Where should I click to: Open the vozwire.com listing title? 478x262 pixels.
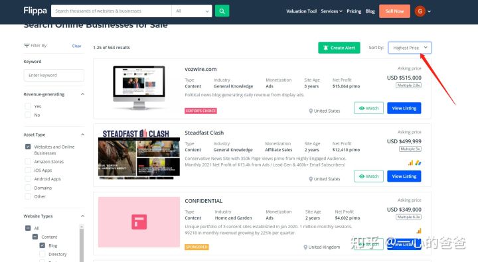pos(200,69)
